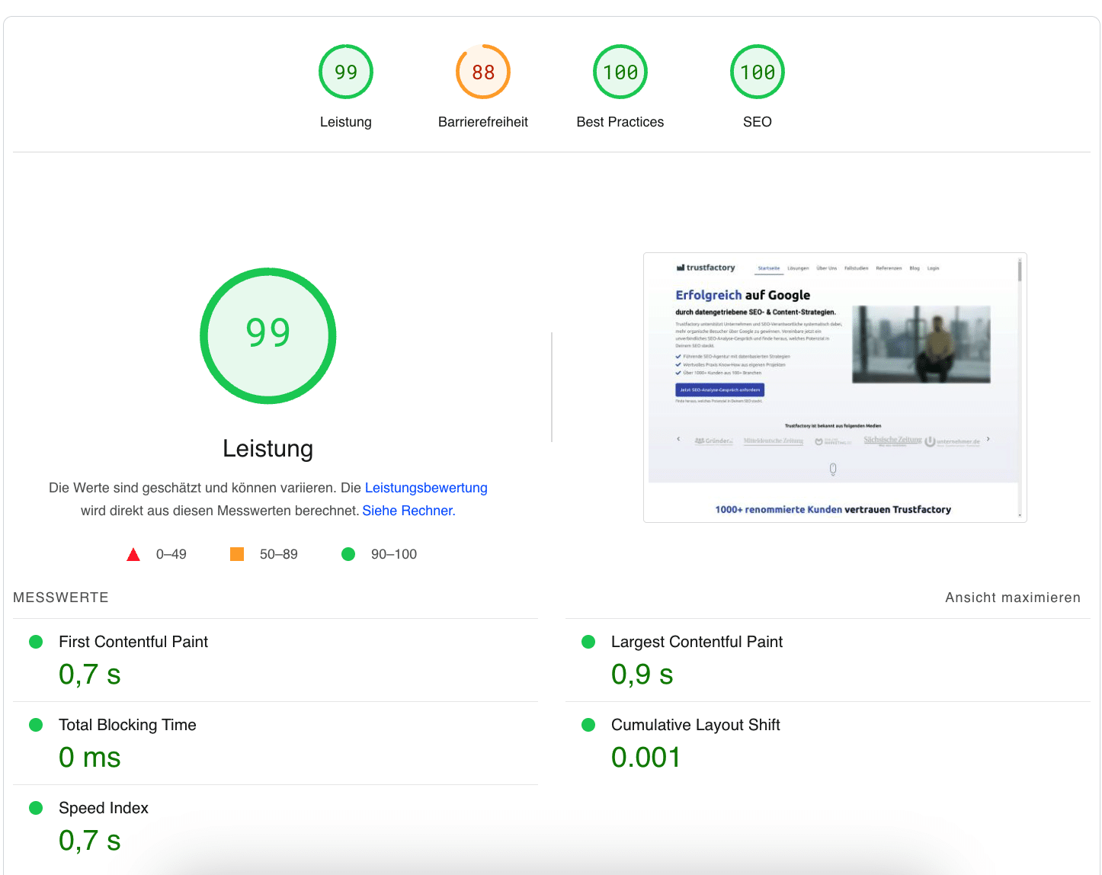Open the Best Practices 100 score gauge
The image size is (1102, 875).
coord(620,72)
